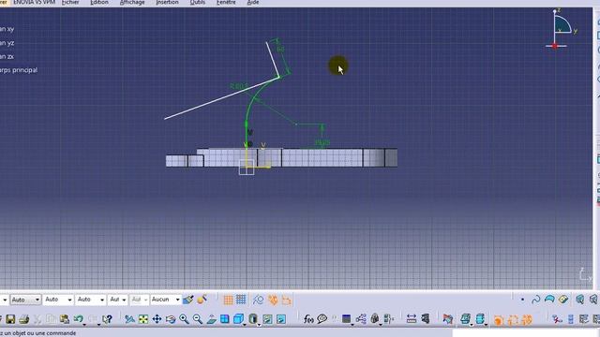Expand the Isometric View flyout arrow
The width and height of the screenshot is (600, 337).
point(245,325)
